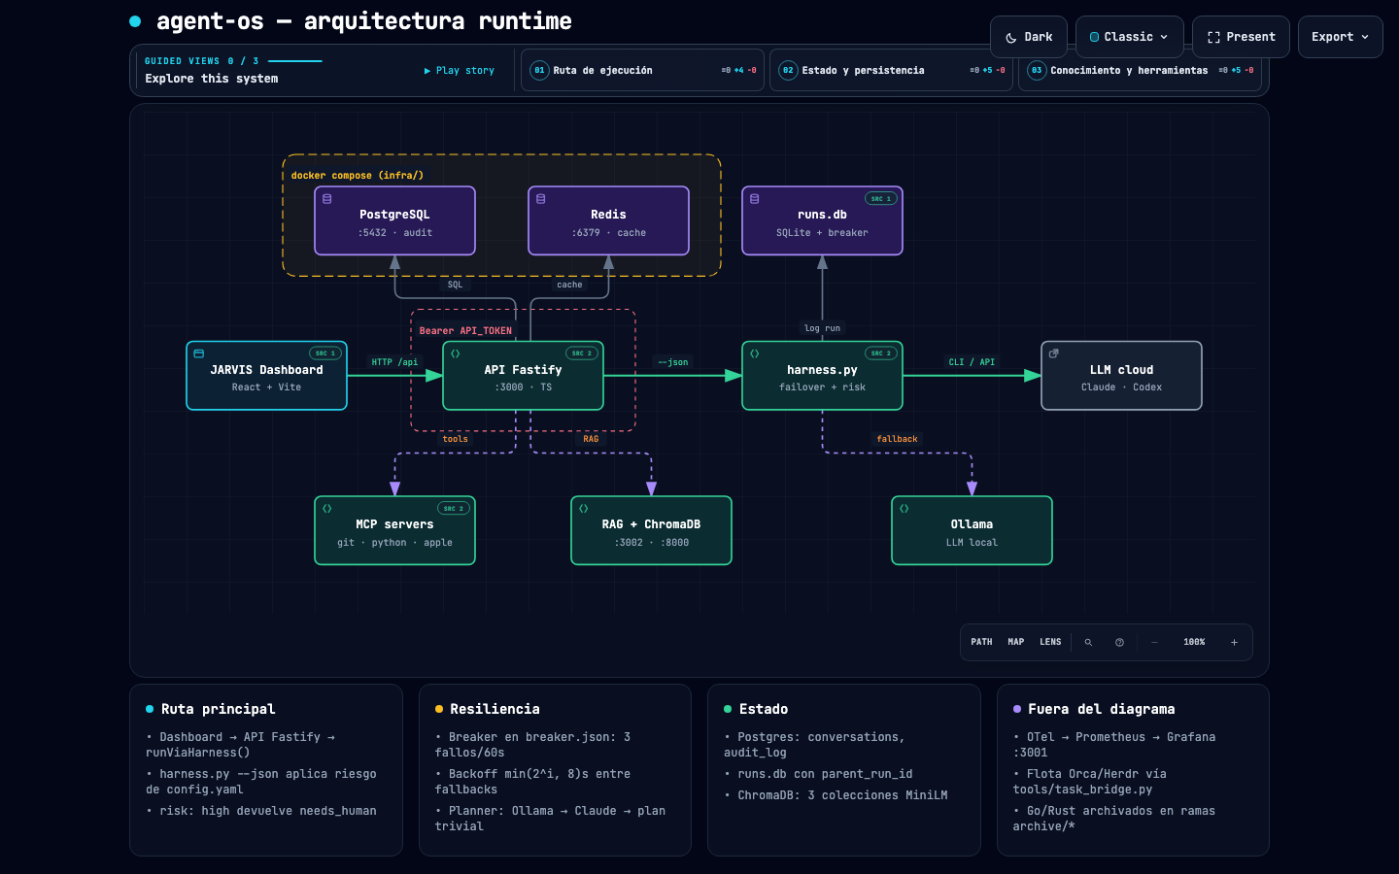This screenshot has height=874, width=1399.
Task: Click the RAG edge label
Action: pyautogui.click(x=591, y=439)
